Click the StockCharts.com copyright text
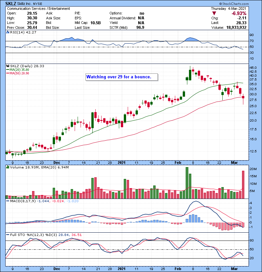 coord(234,4)
